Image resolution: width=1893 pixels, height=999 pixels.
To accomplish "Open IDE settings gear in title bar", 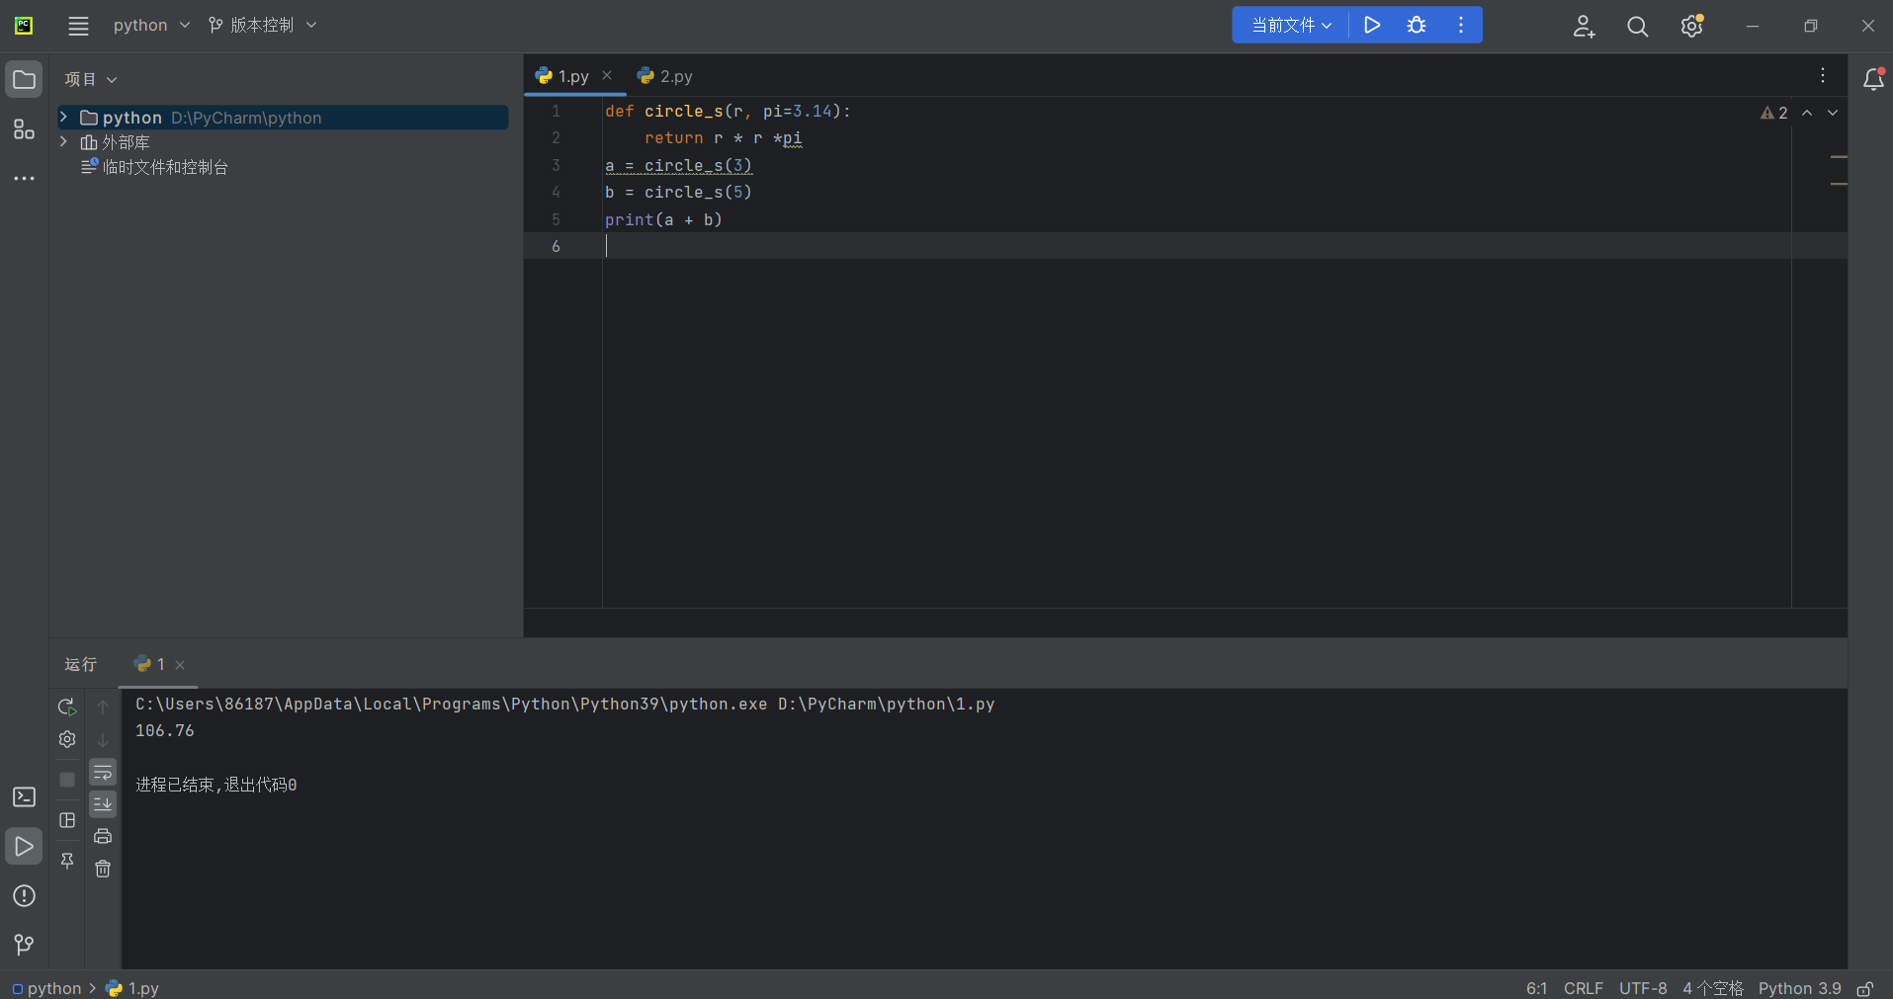I will (x=1692, y=27).
